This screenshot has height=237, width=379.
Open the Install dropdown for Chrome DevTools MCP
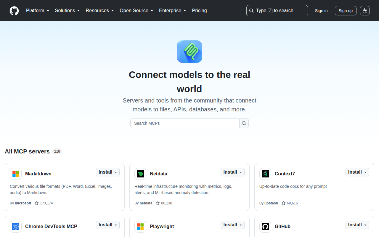[108, 225]
